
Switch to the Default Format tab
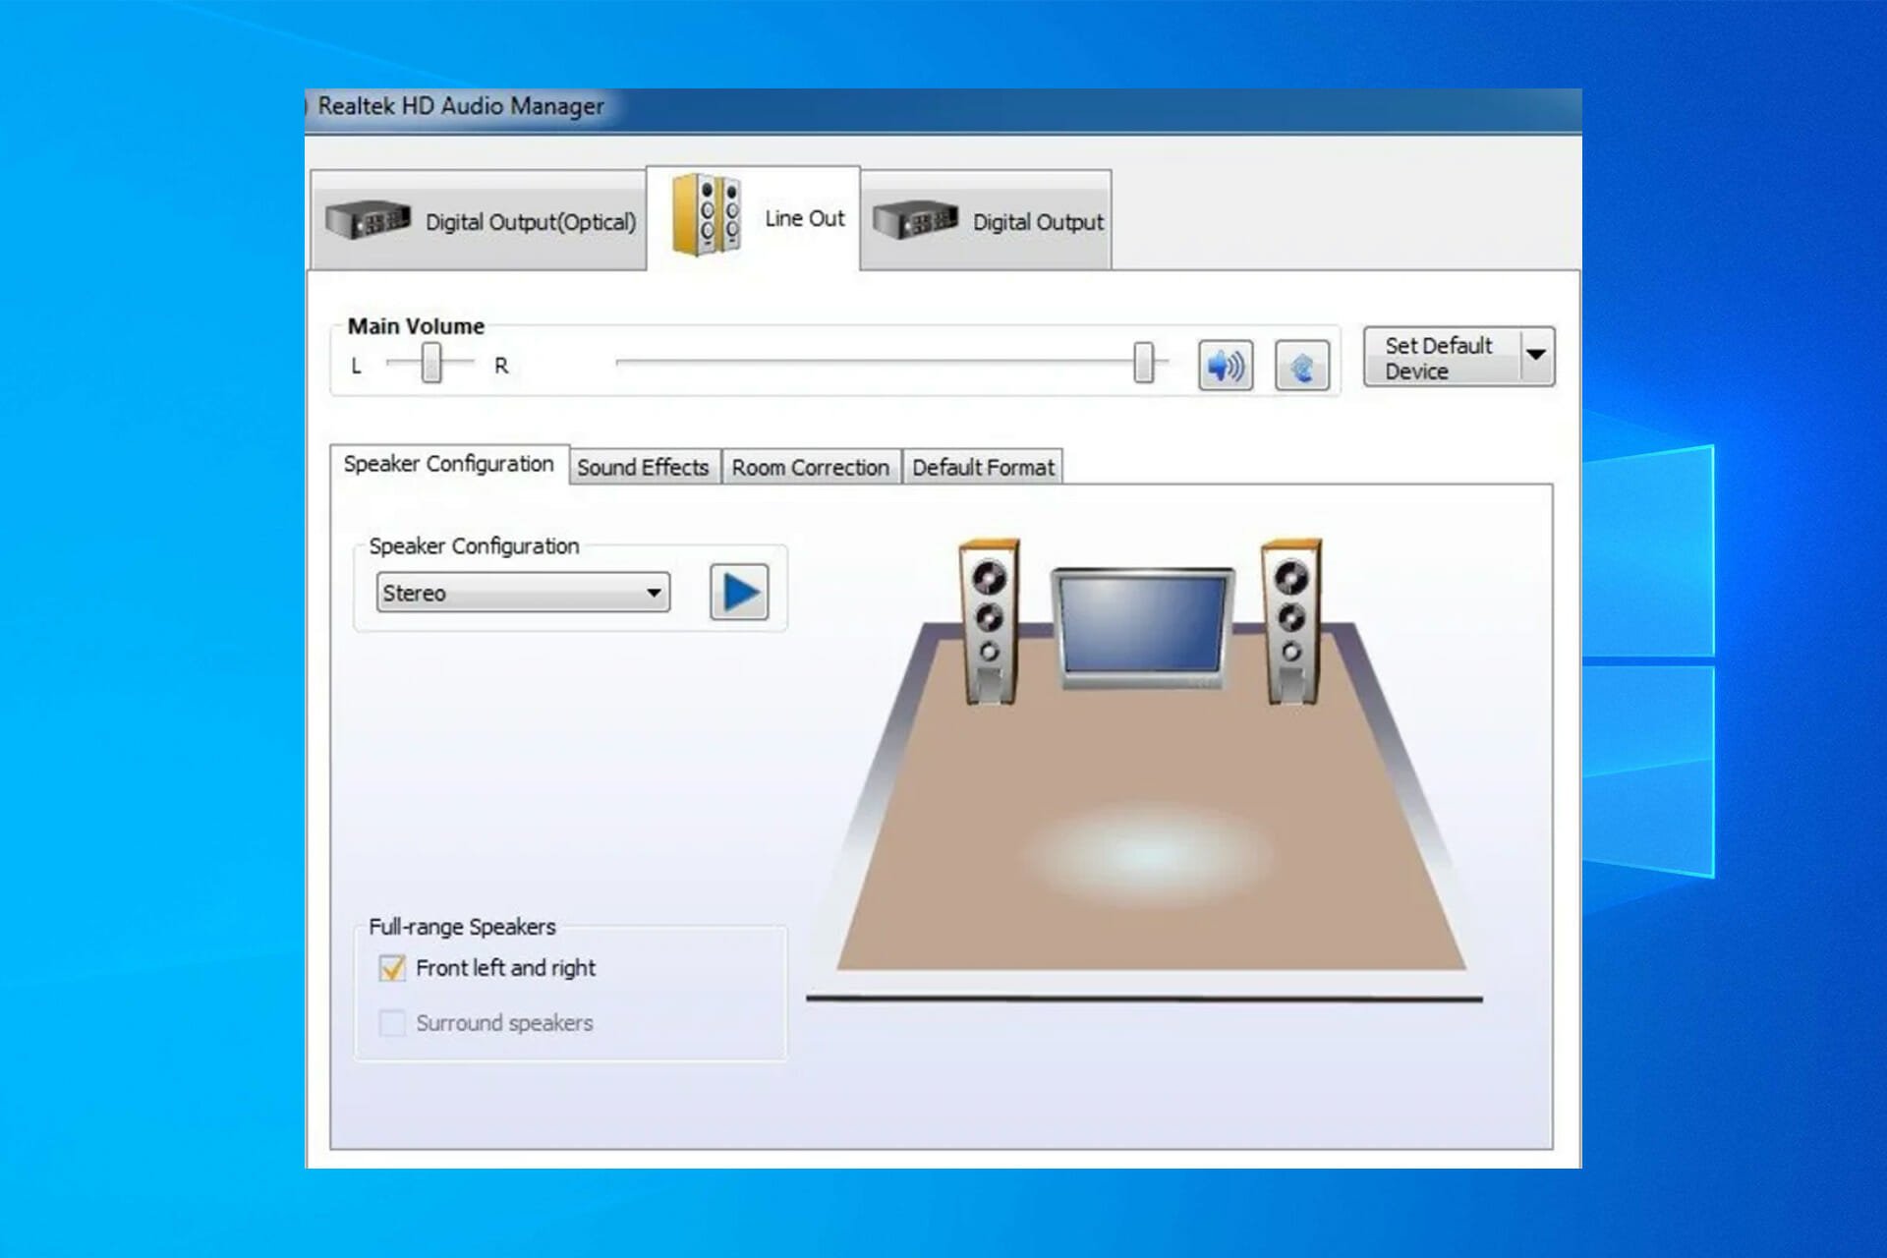(983, 466)
